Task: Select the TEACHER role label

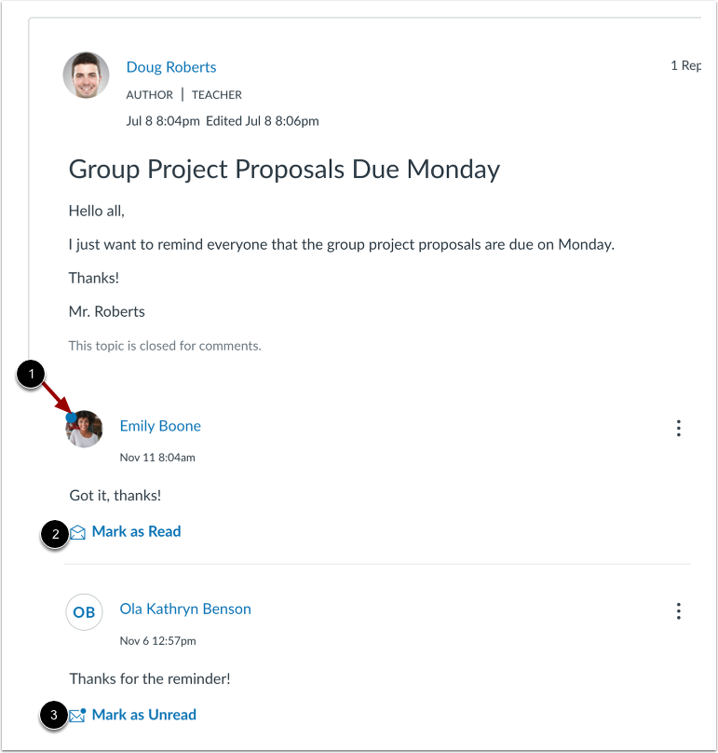Action: [216, 94]
